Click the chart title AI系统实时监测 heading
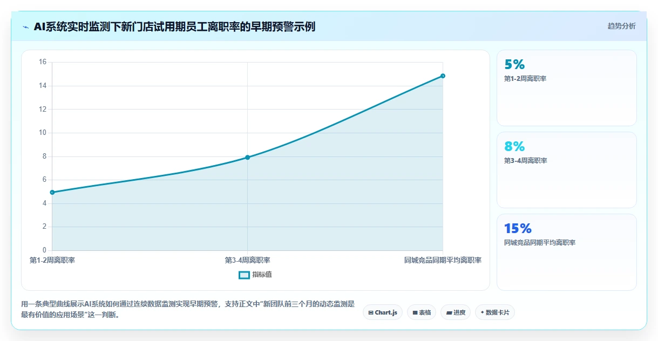This screenshot has height=341, width=658. coord(174,26)
